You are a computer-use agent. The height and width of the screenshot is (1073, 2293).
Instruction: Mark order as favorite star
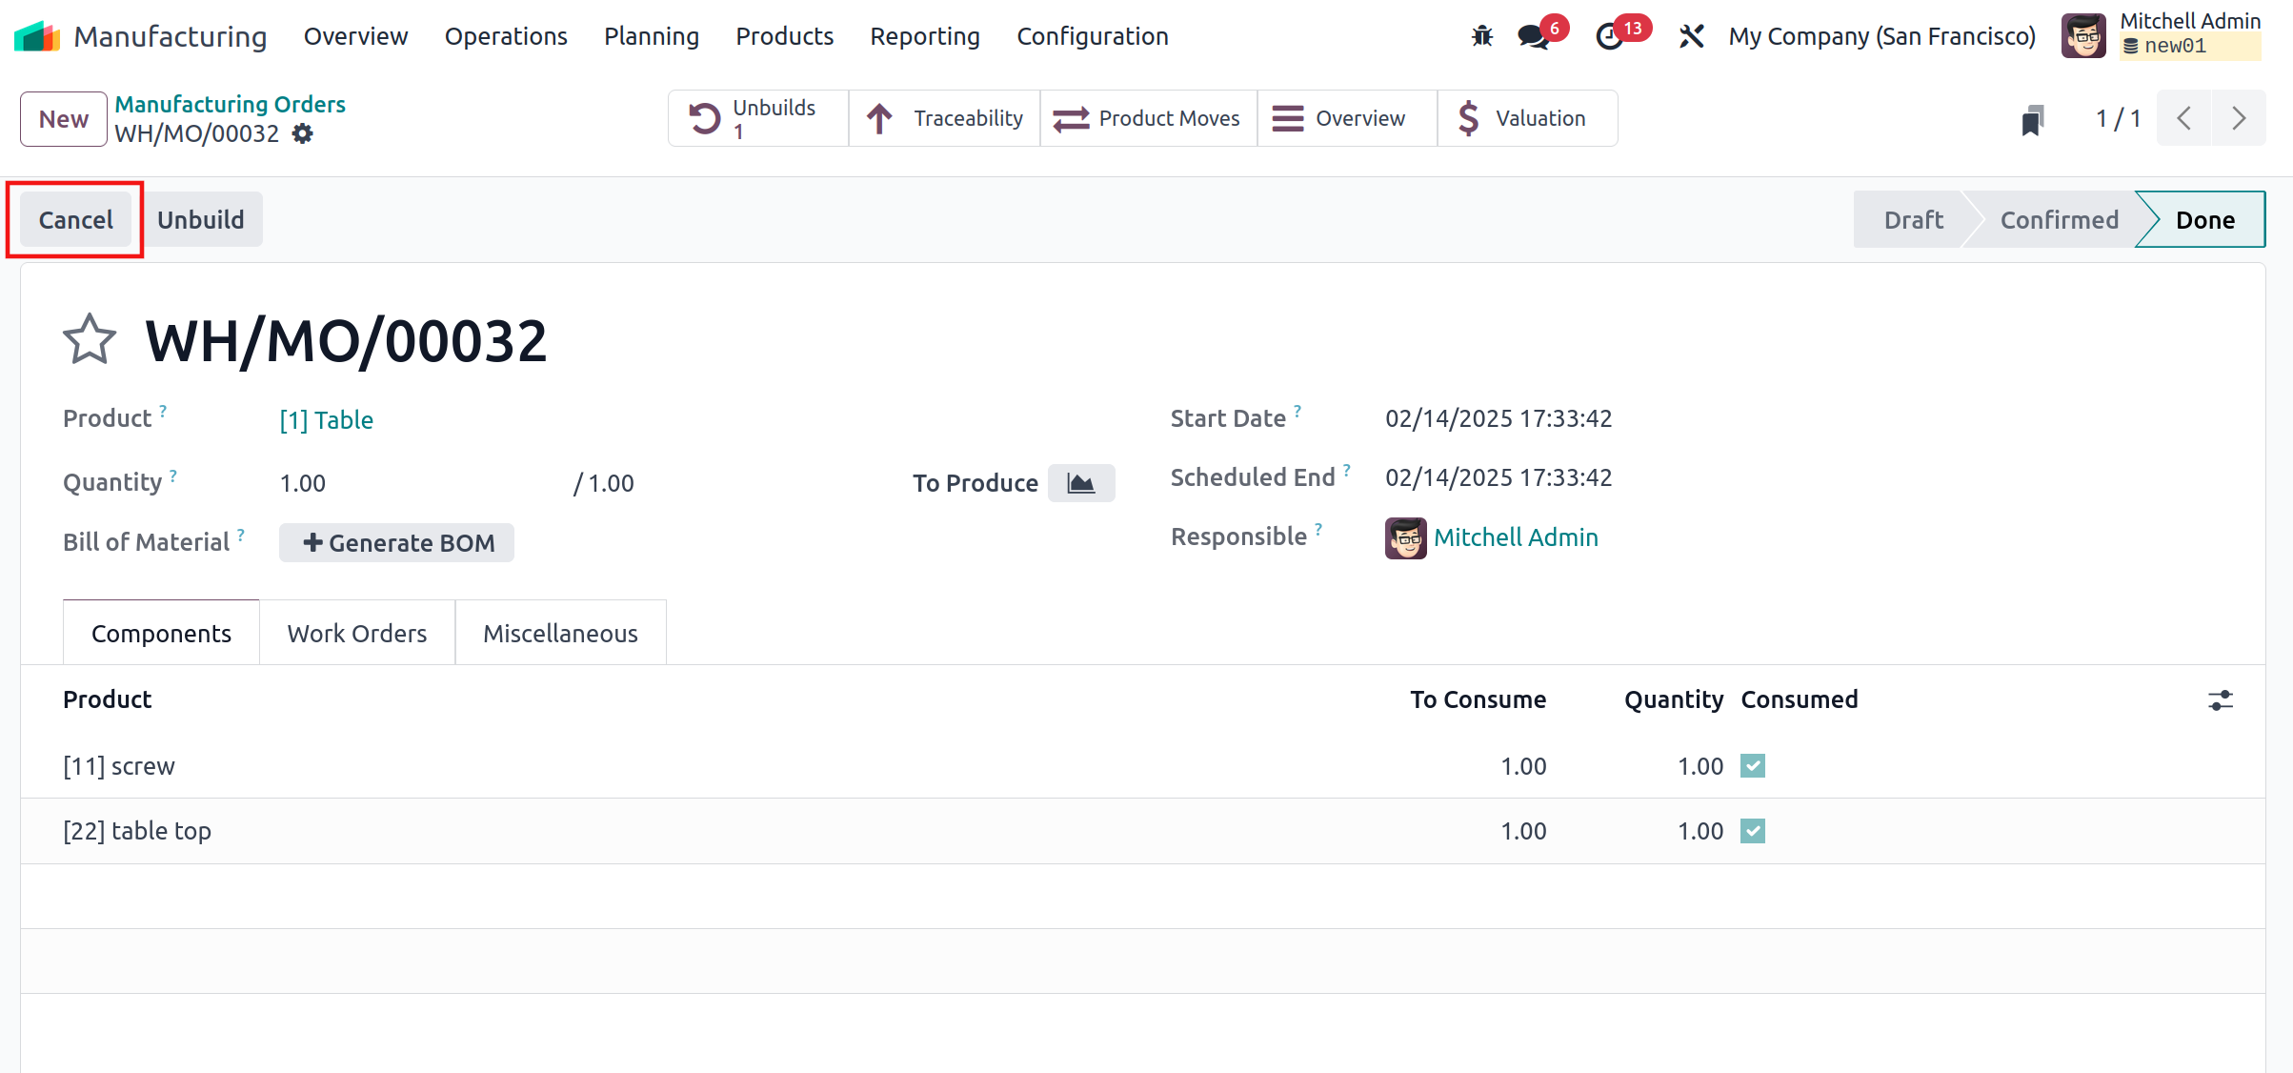point(90,340)
